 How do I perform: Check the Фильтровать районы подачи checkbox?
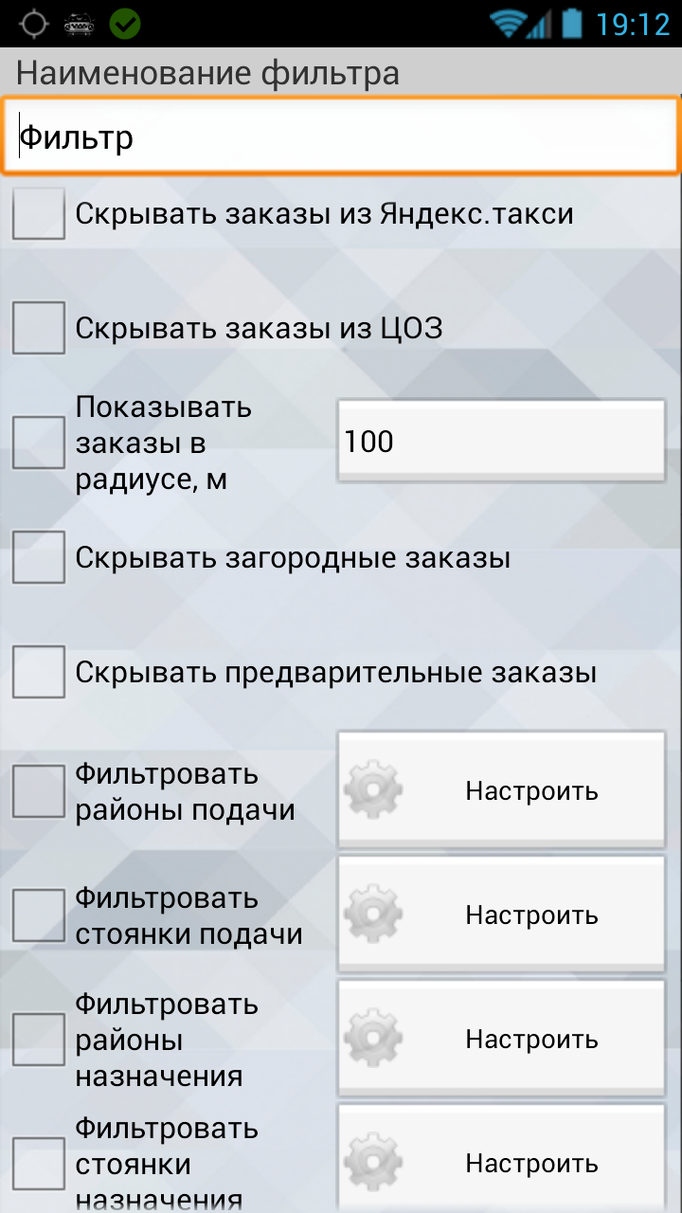(x=39, y=791)
